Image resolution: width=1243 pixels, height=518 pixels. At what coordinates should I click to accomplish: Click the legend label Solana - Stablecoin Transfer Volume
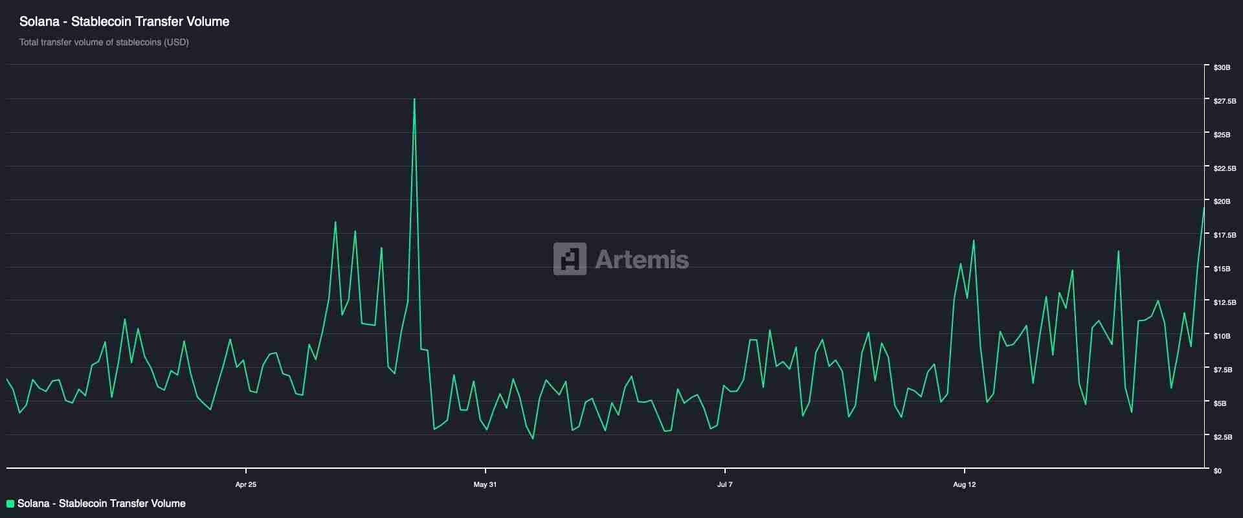click(x=101, y=504)
